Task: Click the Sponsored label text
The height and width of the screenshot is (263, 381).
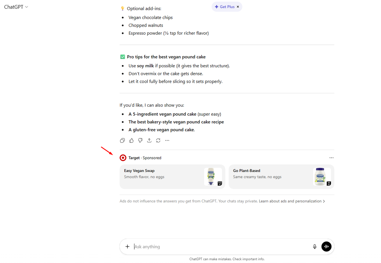Action: click(x=152, y=158)
